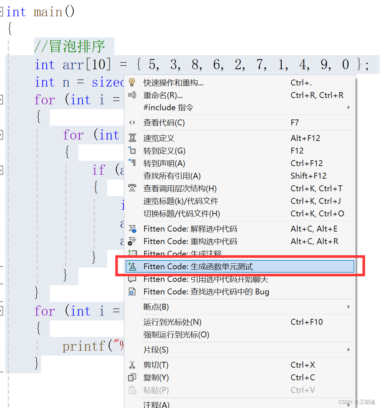Click the 运行到光标处(N) command
Screen dimensions: 381x408
coord(167,322)
